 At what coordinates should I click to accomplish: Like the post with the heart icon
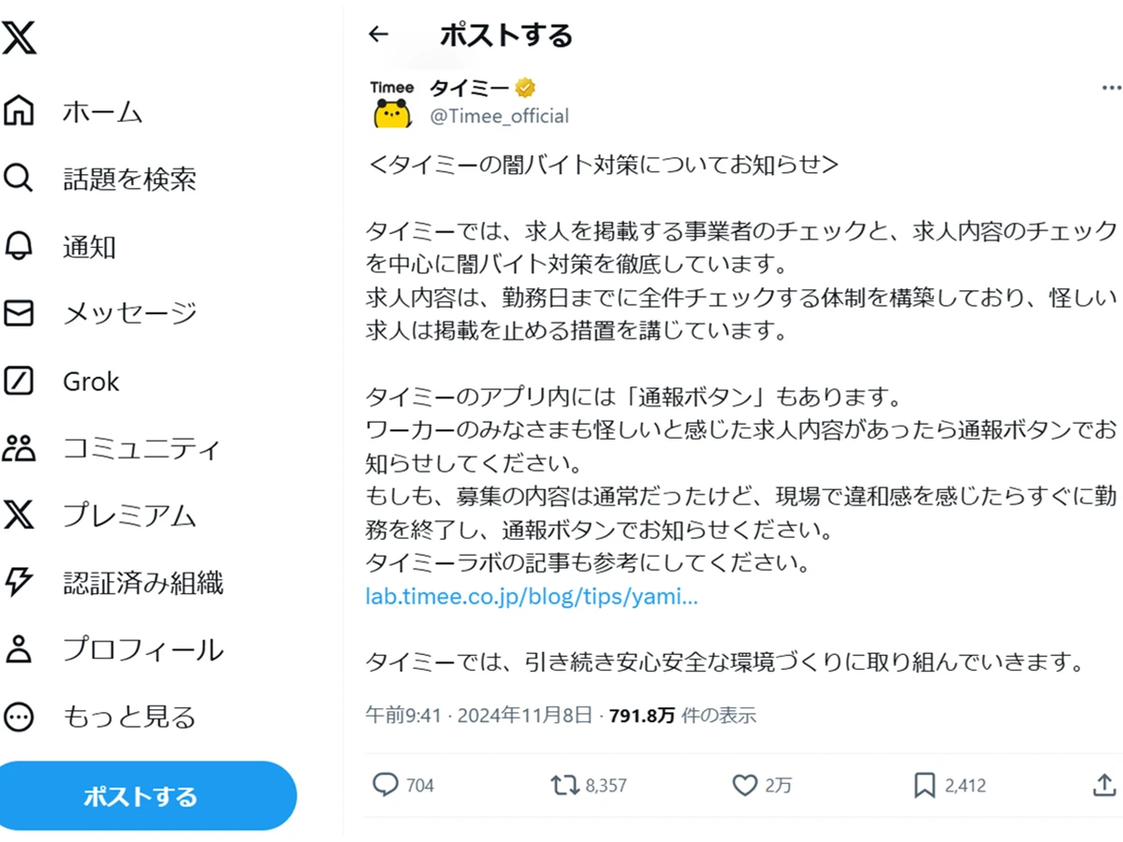pos(744,786)
